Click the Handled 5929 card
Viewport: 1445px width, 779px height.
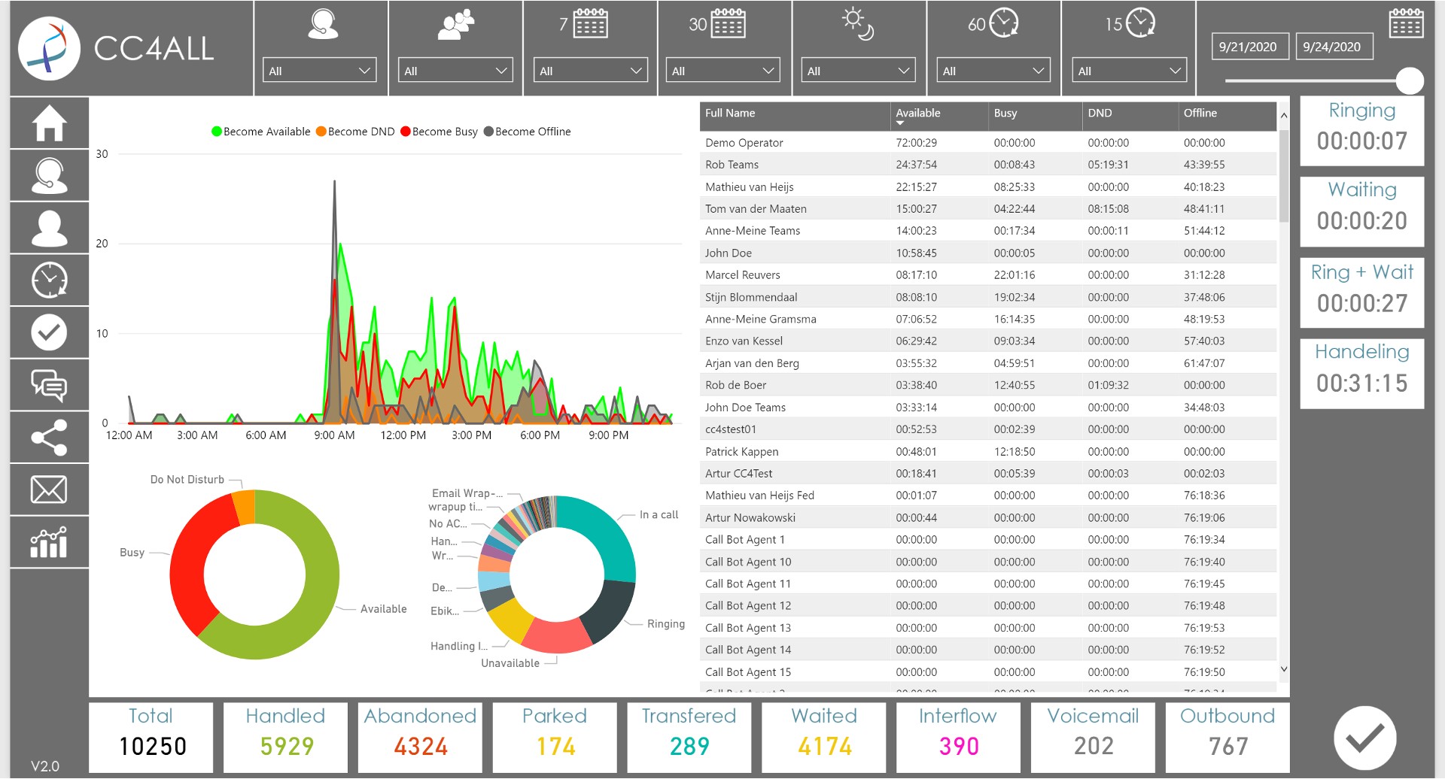click(x=286, y=737)
